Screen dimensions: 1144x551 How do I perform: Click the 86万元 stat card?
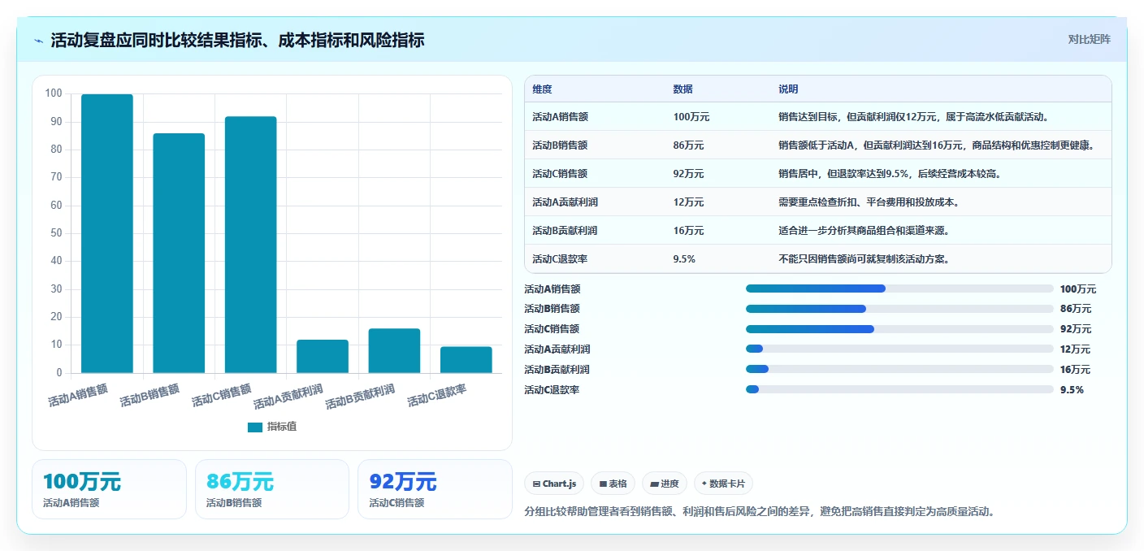pos(272,489)
